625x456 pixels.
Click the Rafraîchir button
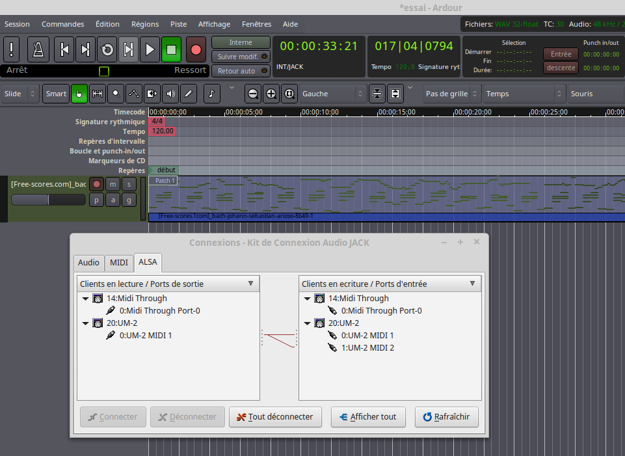coord(446,417)
